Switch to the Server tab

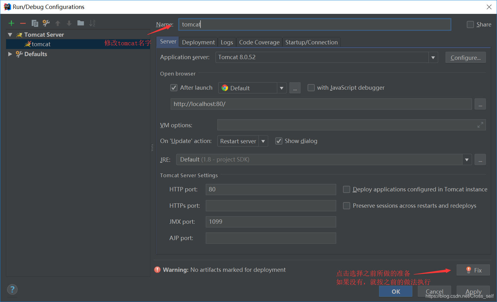[168, 42]
